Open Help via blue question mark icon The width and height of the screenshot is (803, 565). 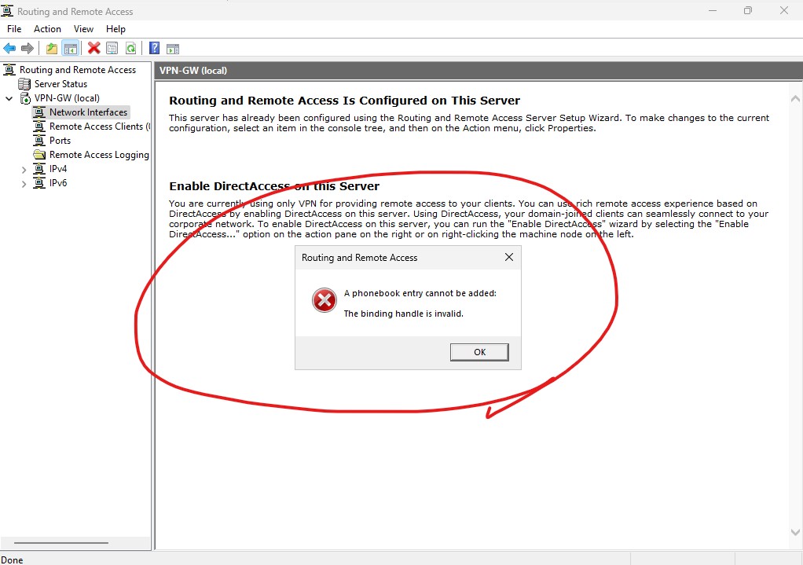click(x=155, y=48)
